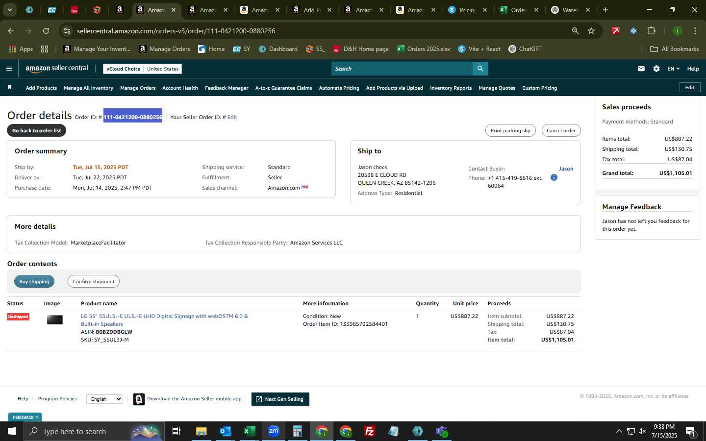Open the Seller Central hamburger menu

click(9, 69)
